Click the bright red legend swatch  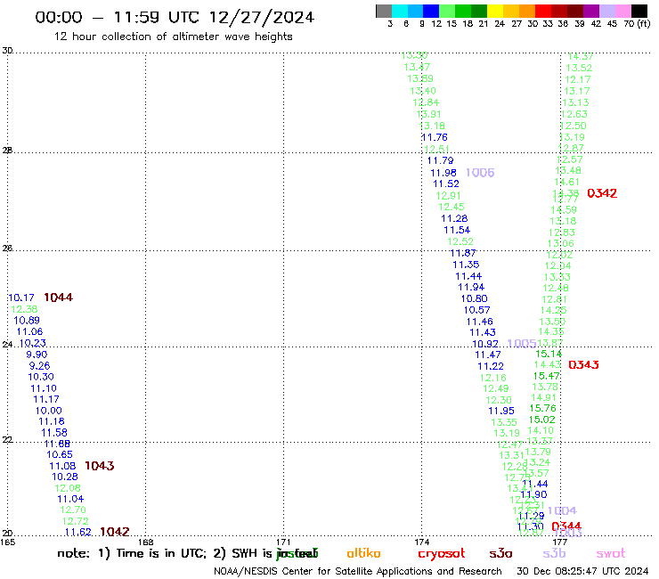[x=543, y=11]
